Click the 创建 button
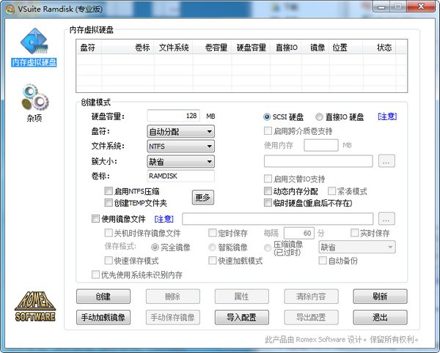440x353 pixels. click(103, 297)
